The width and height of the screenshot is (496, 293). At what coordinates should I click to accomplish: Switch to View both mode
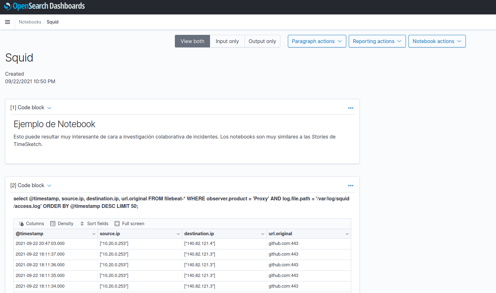coord(192,41)
